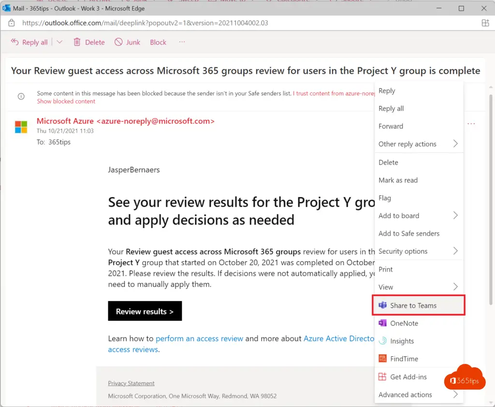Viewport: 495px width, 407px height.
Task: Click the Reply all arrow icon in toolbar
Action: point(15,42)
